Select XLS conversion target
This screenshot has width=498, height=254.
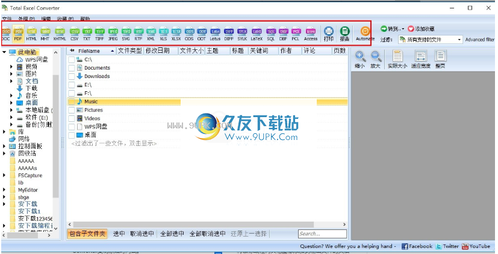coord(164,34)
